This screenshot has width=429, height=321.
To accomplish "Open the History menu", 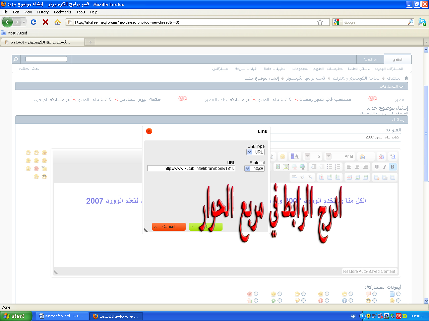I will (43, 12).
